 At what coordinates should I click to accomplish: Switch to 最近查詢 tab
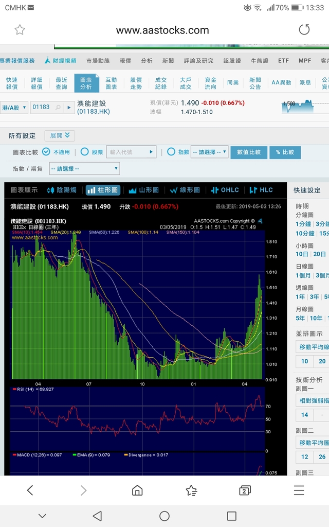(x=62, y=83)
